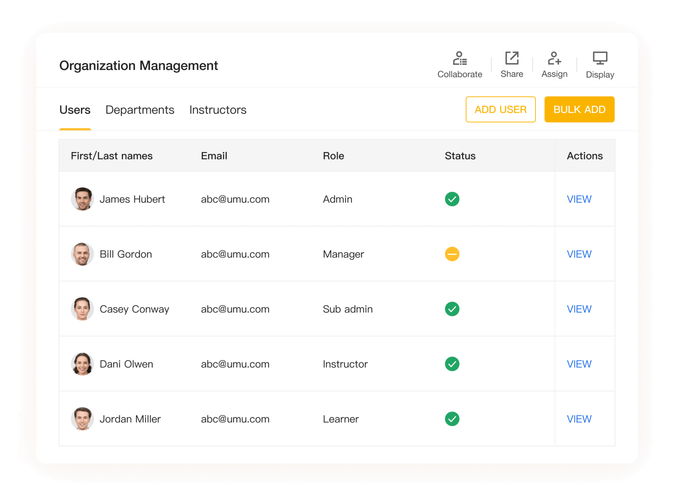Click James Hubert's green status checkmark
The height and width of the screenshot is (503, 674).
coord(452,199)
